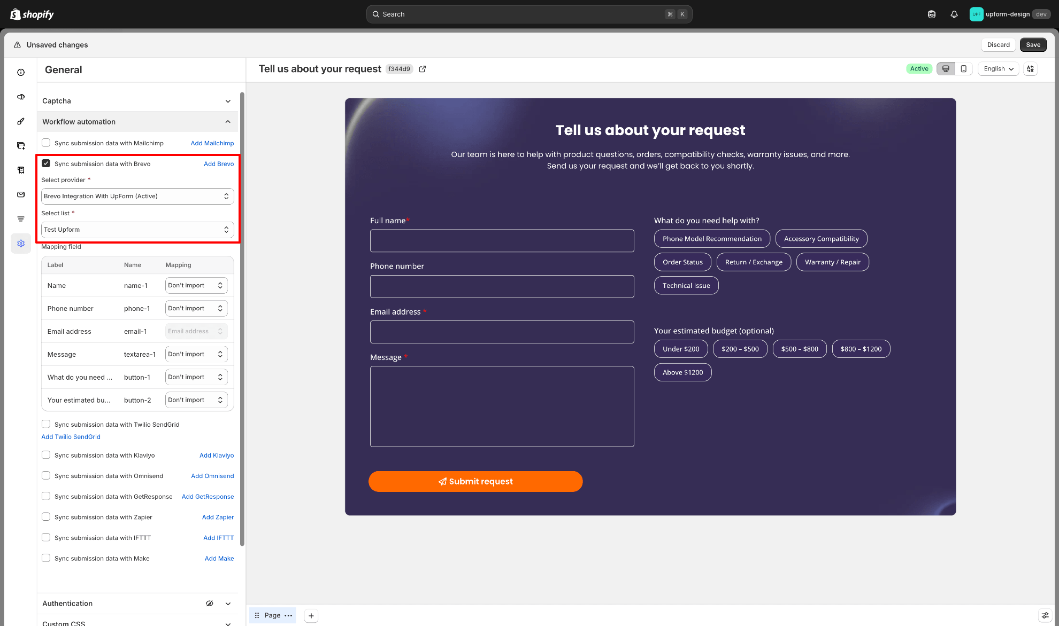This screenshot has width=1059, height=626.
Task: Open the receipt icon in left sidebar
Action: [21, 170]
